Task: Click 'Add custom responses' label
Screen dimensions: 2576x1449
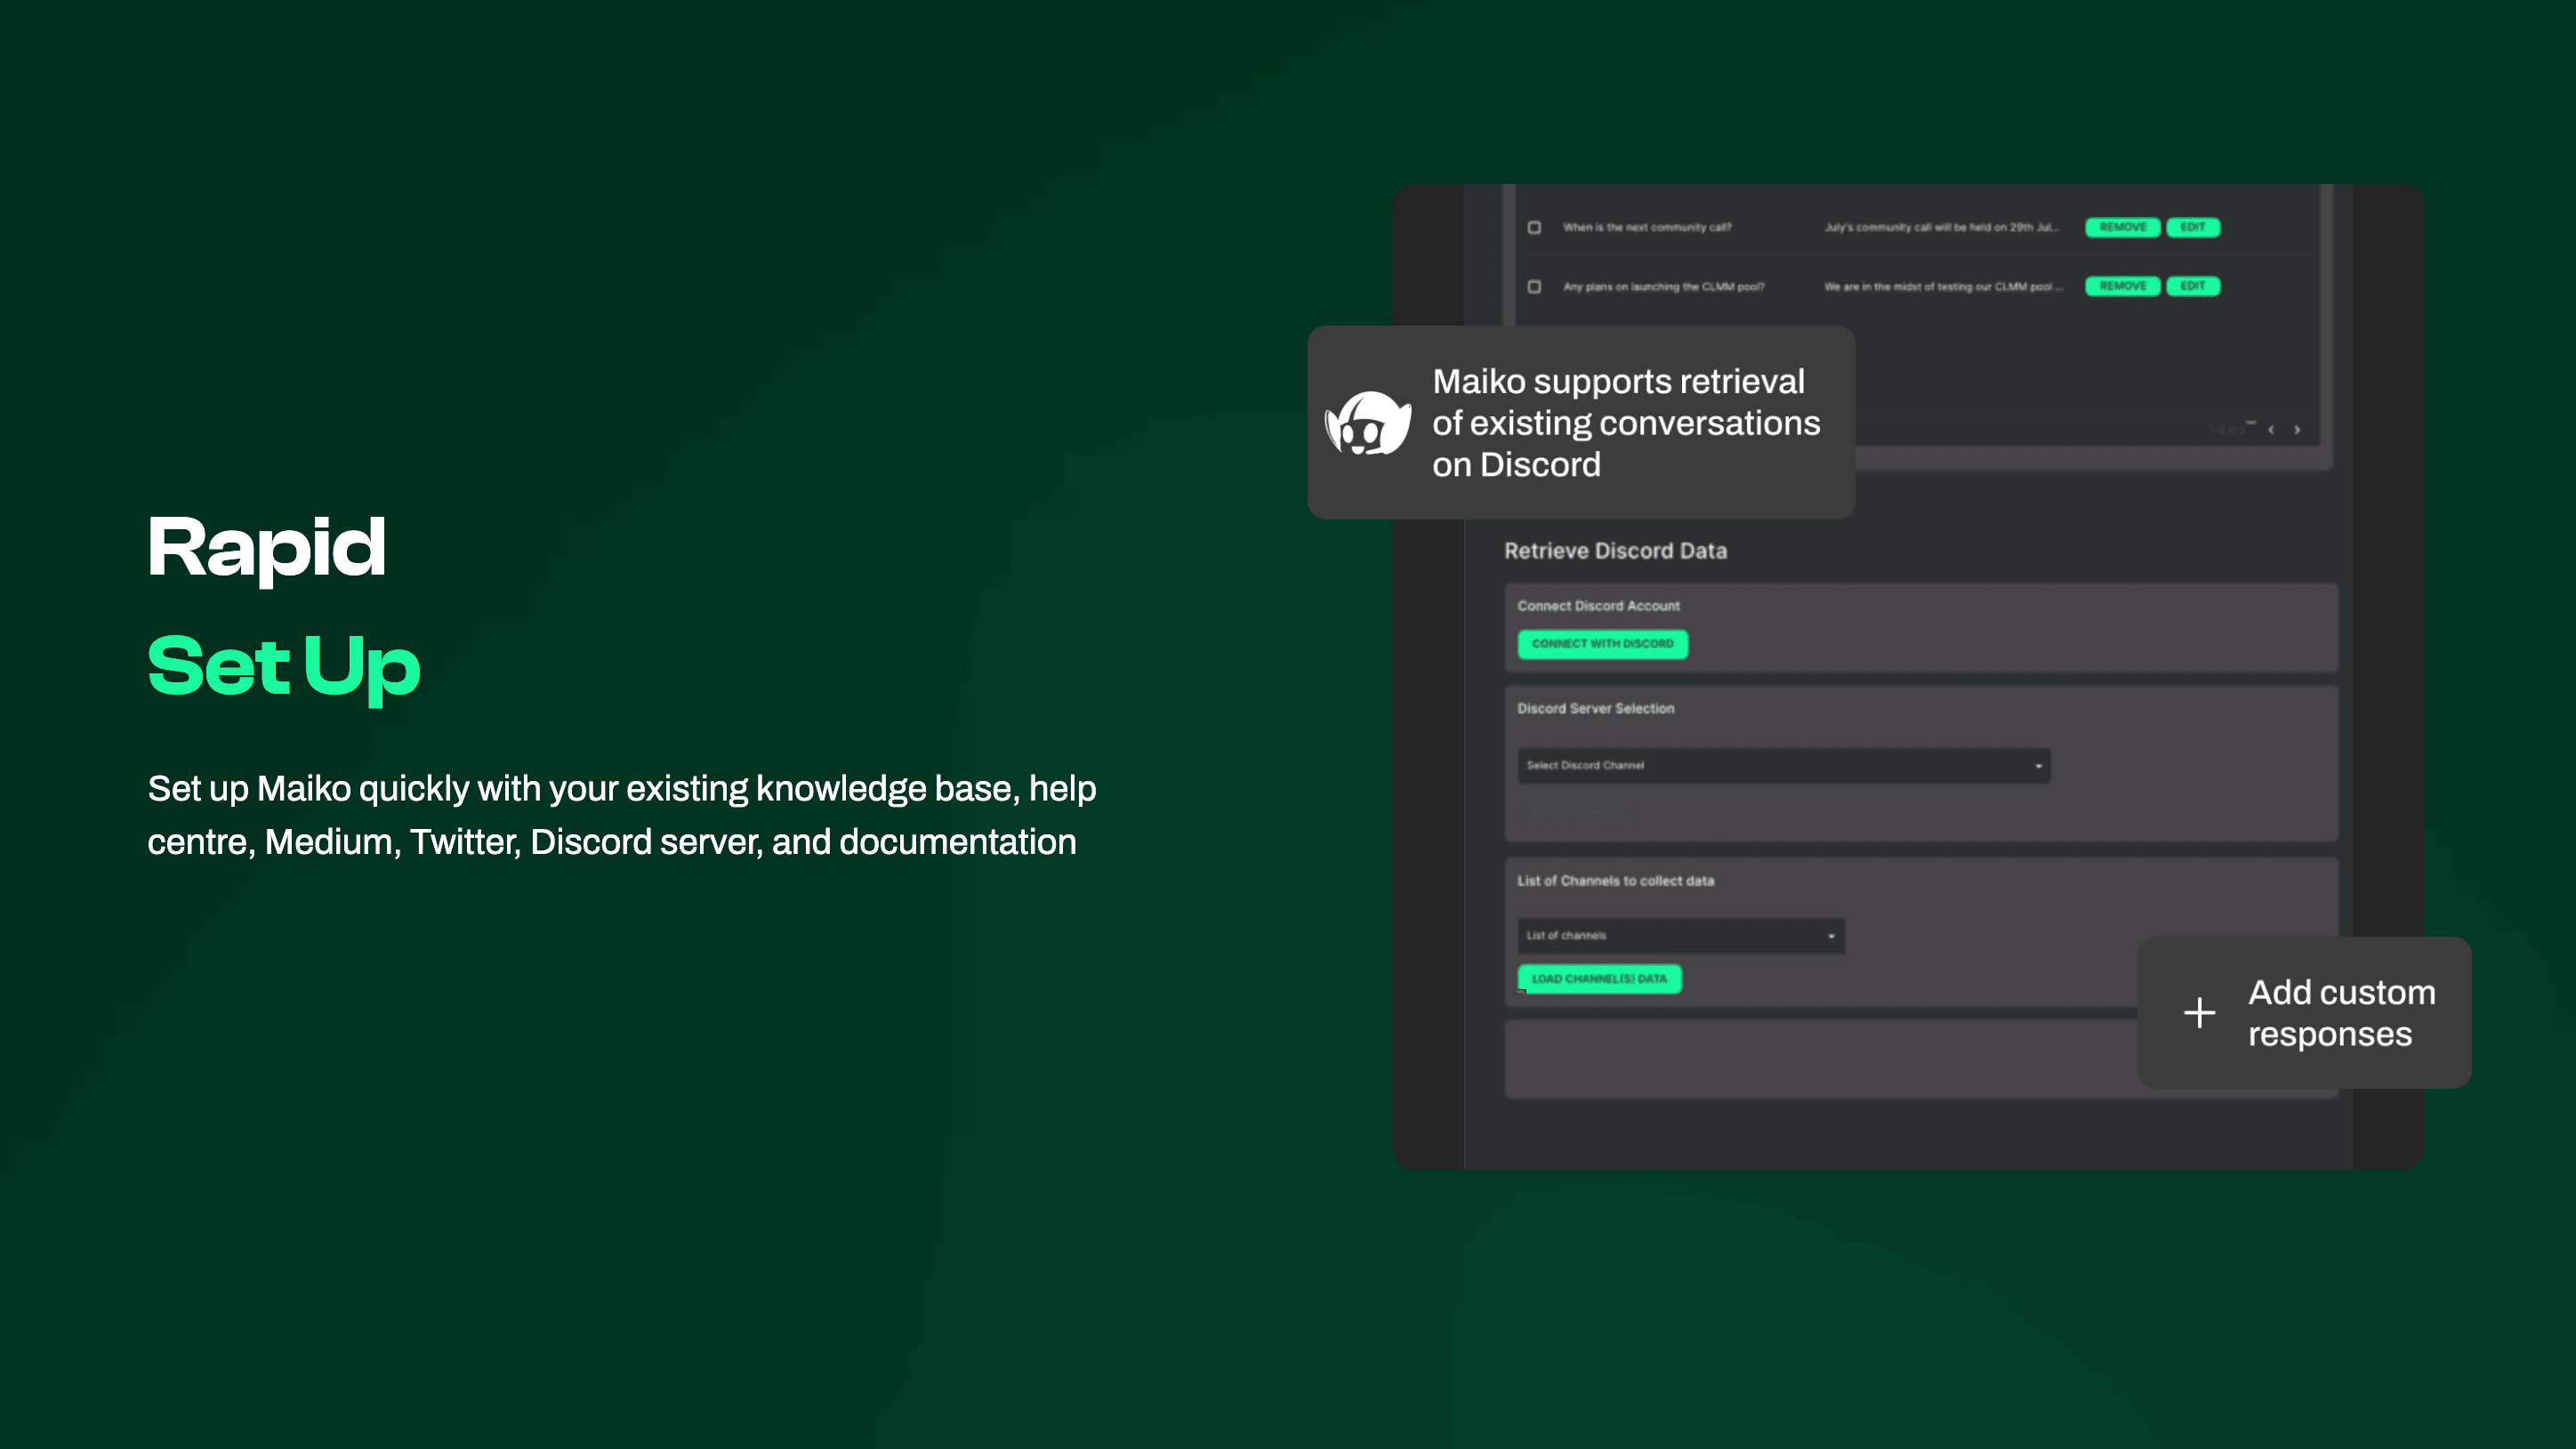Action: tap(2342, 1013)
